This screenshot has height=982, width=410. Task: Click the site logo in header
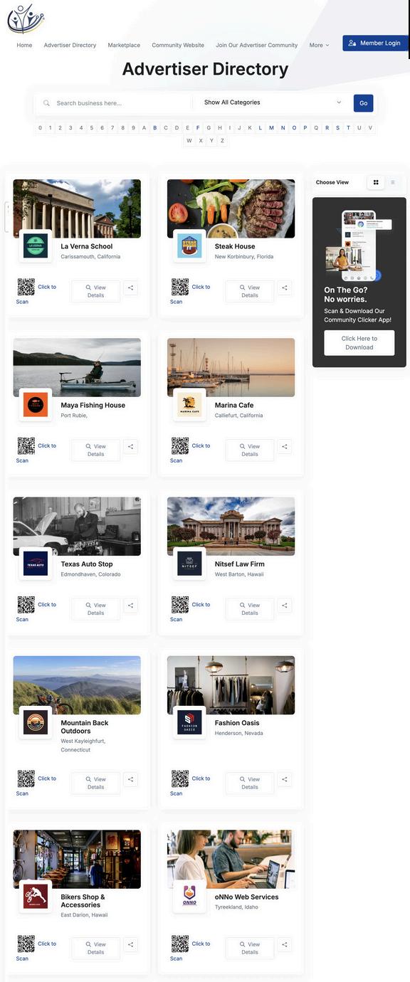[24, 19]
